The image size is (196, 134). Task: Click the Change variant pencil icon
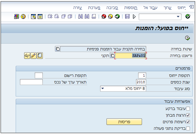(x=33, y=56)
